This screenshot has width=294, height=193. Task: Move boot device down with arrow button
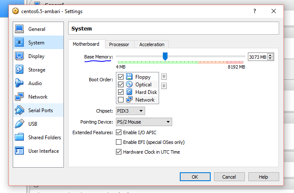tap(164, 86)
